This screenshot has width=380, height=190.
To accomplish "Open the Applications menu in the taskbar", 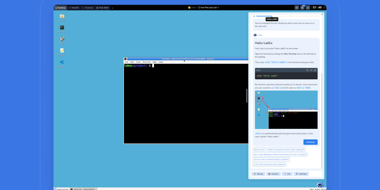I will (x=62, y=189).
